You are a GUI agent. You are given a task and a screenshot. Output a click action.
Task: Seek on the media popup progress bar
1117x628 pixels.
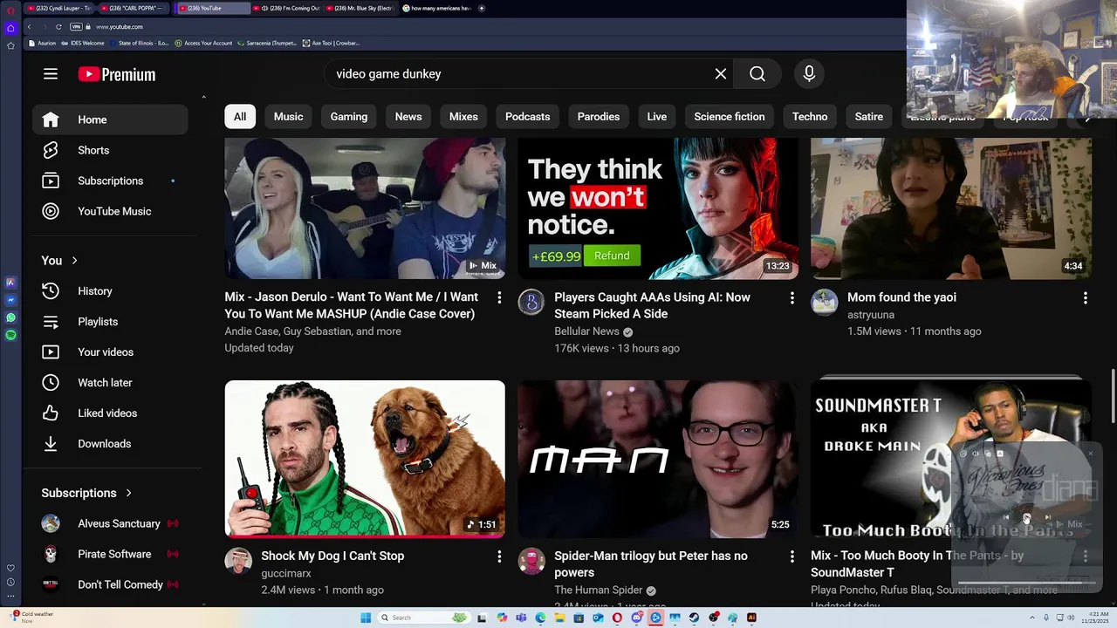click(1026, 583)
